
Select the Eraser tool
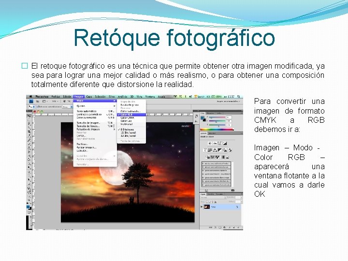click(29, 156)
